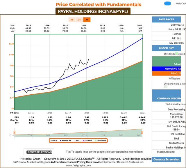The height and width of the screenshot is (168, 186).
Task: Grab the right range slider handle
Action: (x=142, y=132)
